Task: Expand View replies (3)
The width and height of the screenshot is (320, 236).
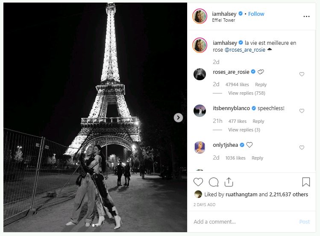Action: (244, 130)
